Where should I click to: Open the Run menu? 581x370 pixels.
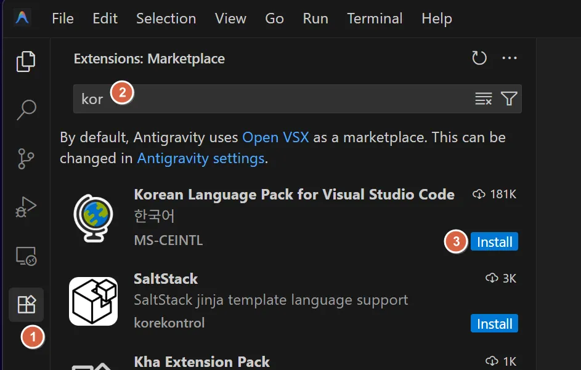click(x=315, y=18)
